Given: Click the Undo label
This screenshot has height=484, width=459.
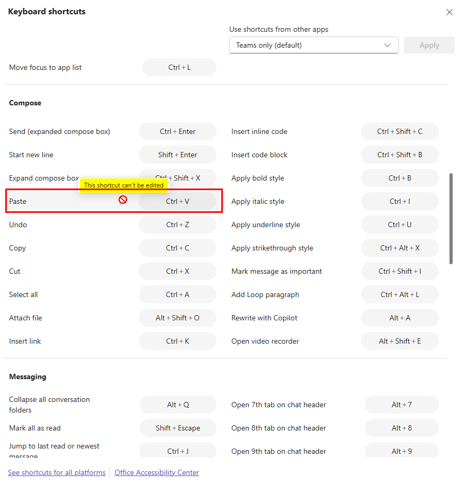Looking at the screenshot, I should pos(18,225).
